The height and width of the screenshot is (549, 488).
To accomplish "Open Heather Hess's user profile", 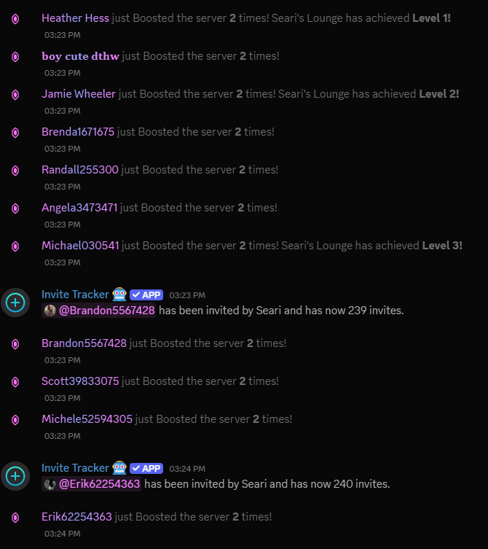I will [75, 17].
